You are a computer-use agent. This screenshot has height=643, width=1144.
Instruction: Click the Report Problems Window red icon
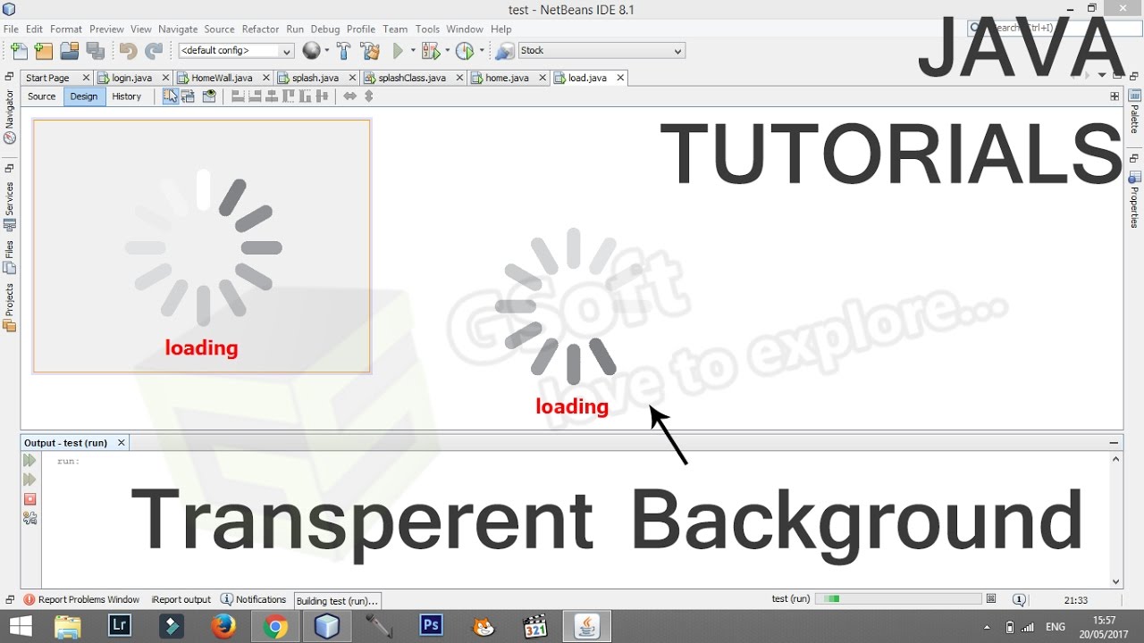tap(29, 600)
